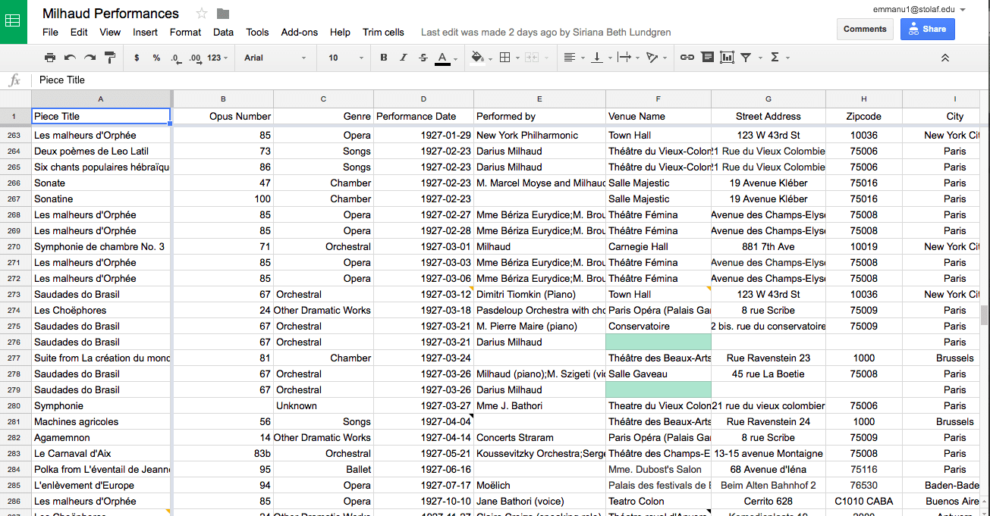Hide the menus with double chevron

tap(944, 58)
